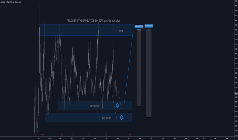Click the up-arrow icon in the lower buy zone
The width and height of the screenshot is (238, 140).
coord(122,117)
